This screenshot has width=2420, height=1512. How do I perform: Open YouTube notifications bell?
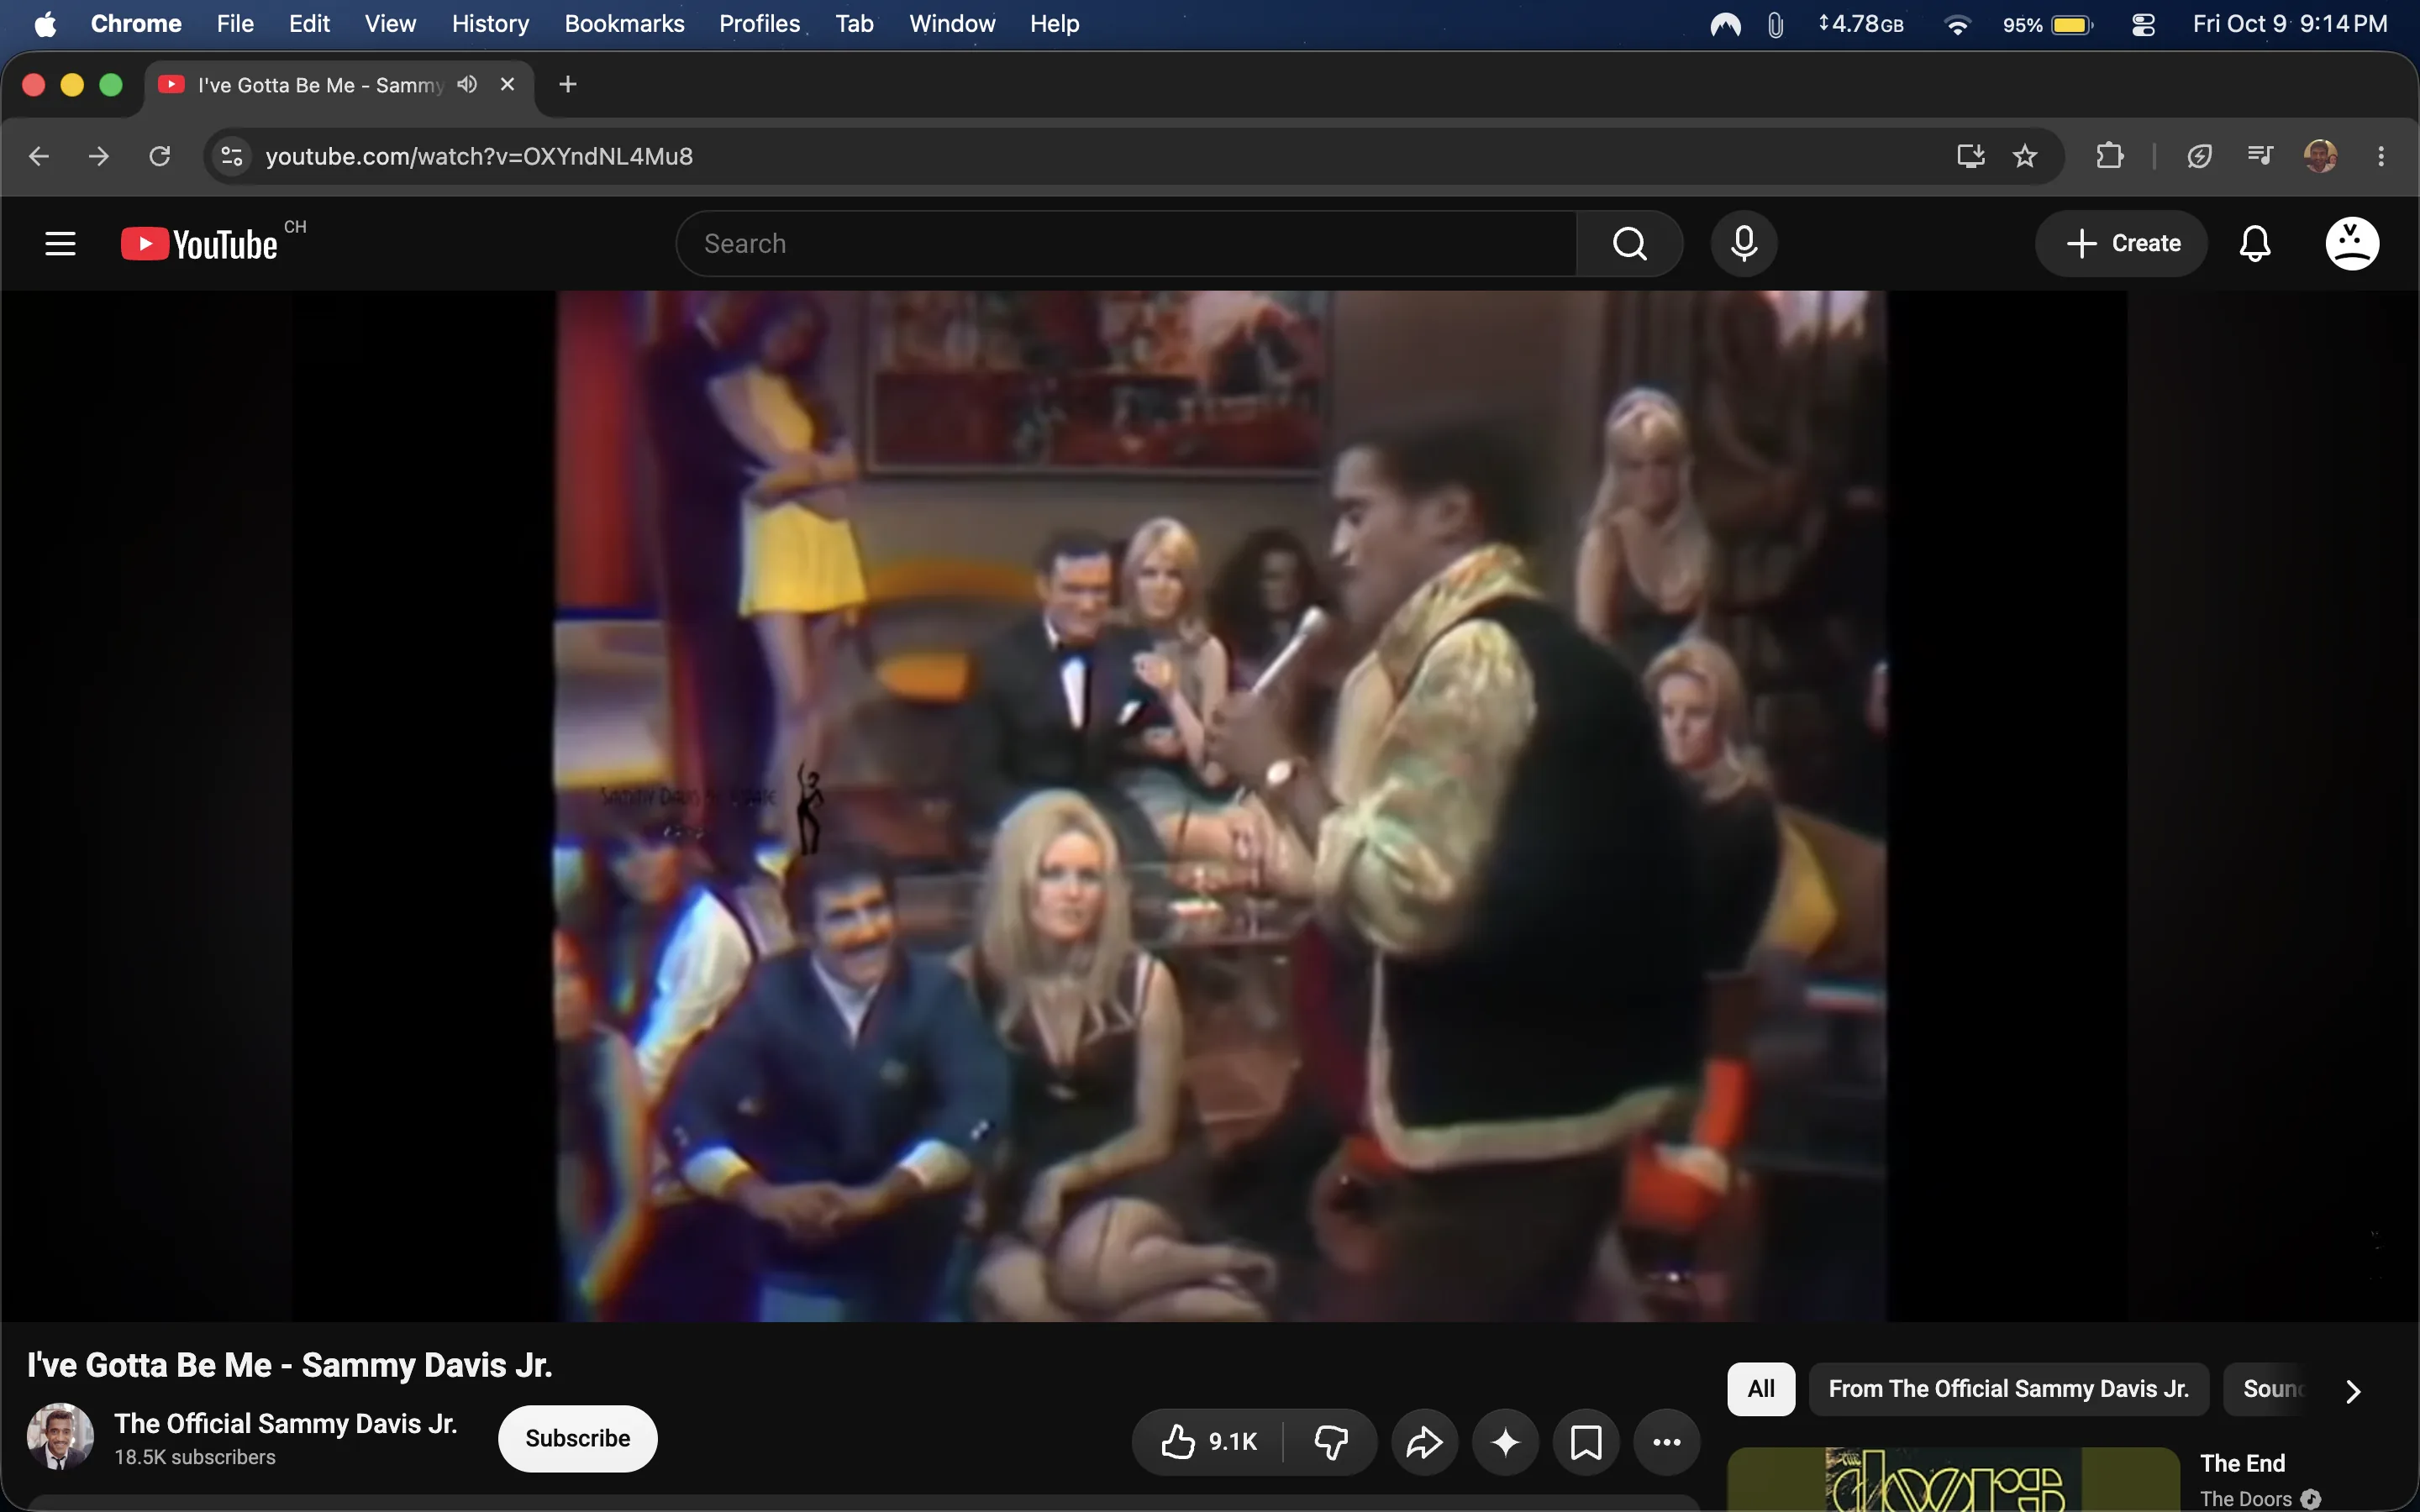tap(2254, 243)
